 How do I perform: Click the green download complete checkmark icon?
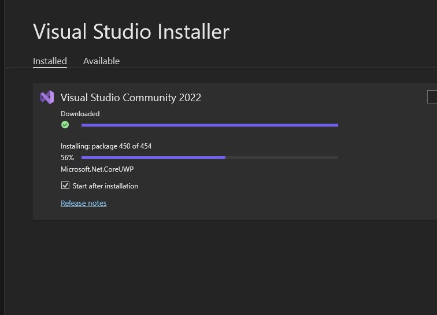click(x=65, y=125)
